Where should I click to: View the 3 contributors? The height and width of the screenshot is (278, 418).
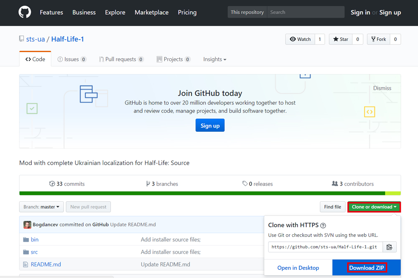(352, 184)
